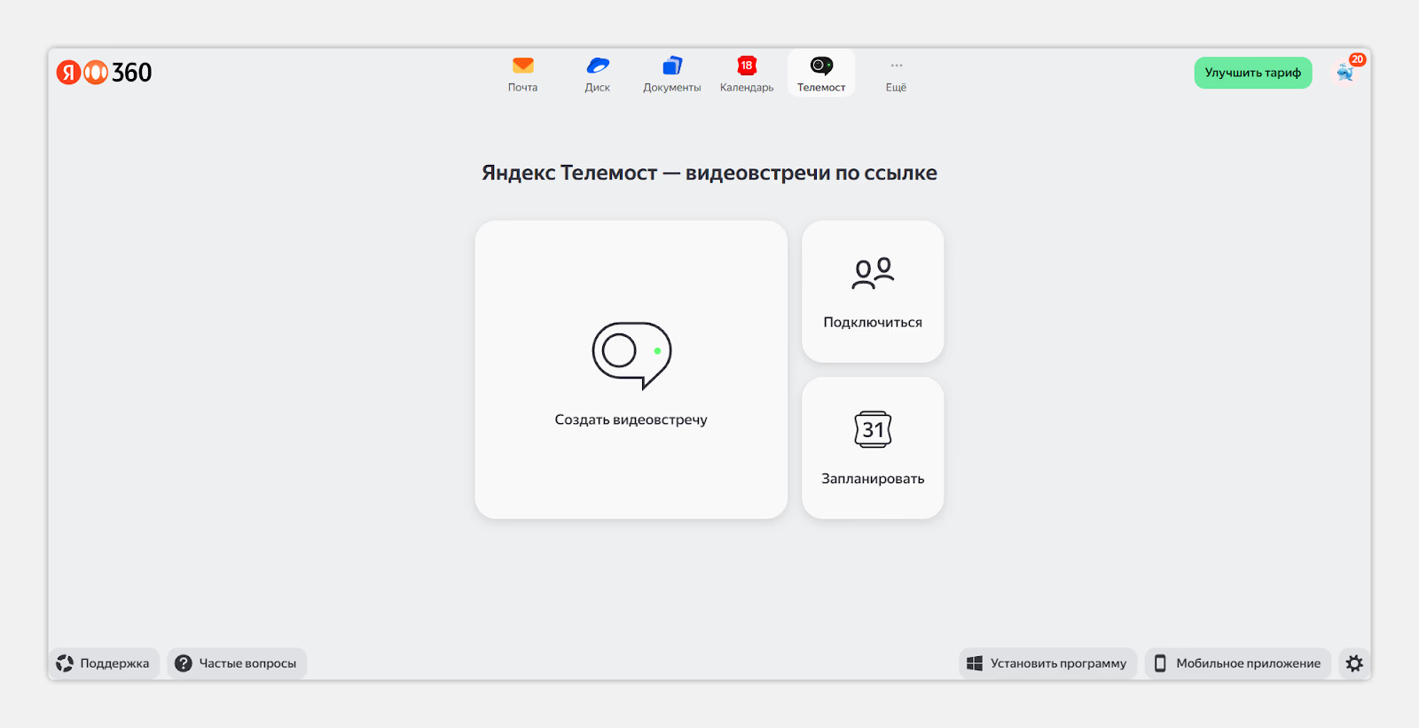Click the Улучшить тариф button
The height and width of the screenshot is (728, 1419).
(x=1252, y=73)
